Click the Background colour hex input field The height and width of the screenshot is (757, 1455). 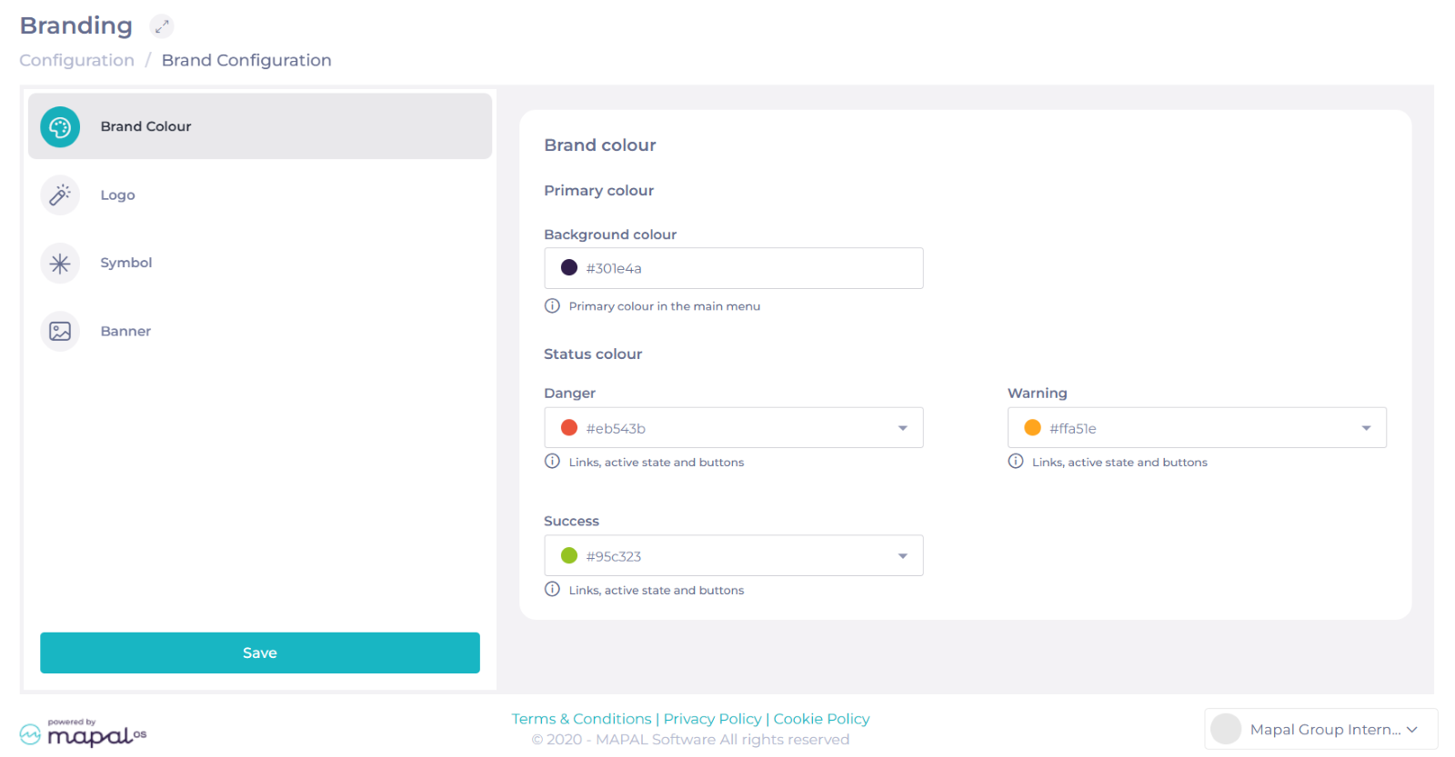[x=746, y=269]
